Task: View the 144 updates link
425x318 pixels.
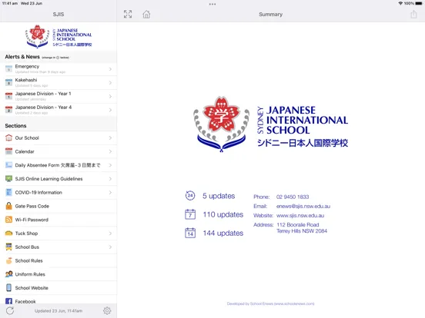Action: coord(223,233)
